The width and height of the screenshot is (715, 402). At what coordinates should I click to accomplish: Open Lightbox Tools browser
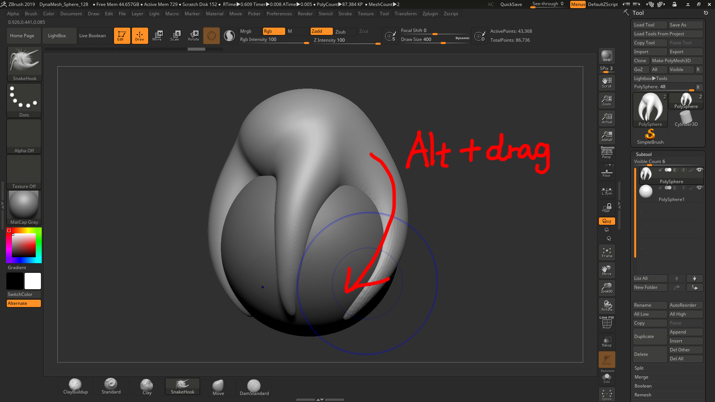(668, 79)
